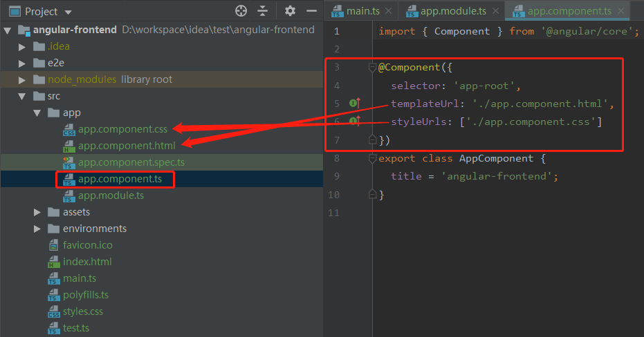Click the TS icon of test.ts
The width and height of the screenshot is (644, 337).
54,329
